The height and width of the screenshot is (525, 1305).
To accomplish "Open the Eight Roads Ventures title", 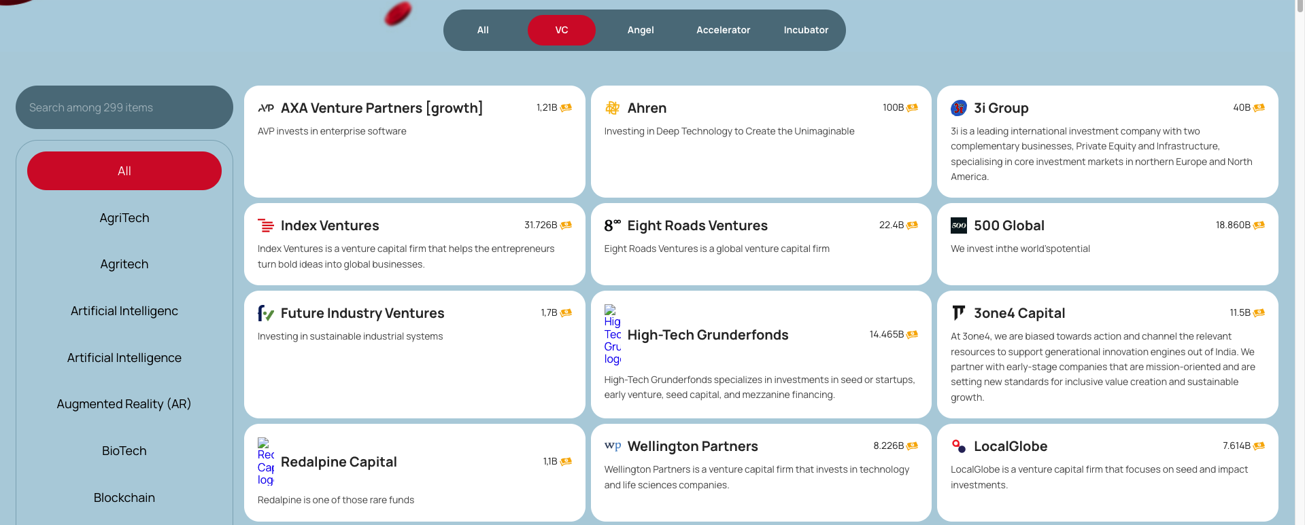I will pos(698,225).
